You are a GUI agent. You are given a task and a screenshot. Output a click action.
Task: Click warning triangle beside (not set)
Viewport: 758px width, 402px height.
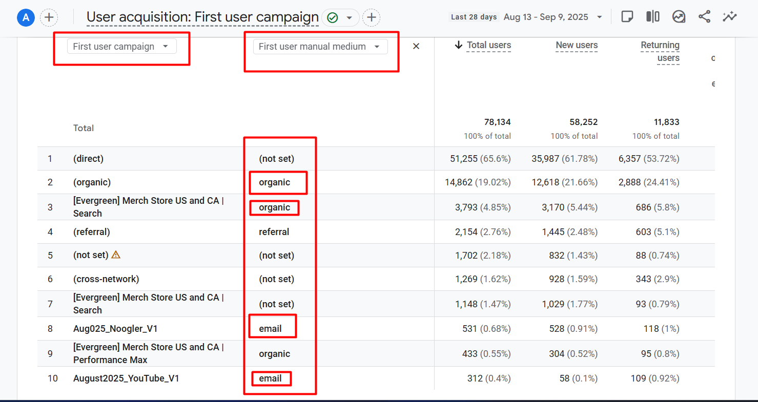coord(116,255)
